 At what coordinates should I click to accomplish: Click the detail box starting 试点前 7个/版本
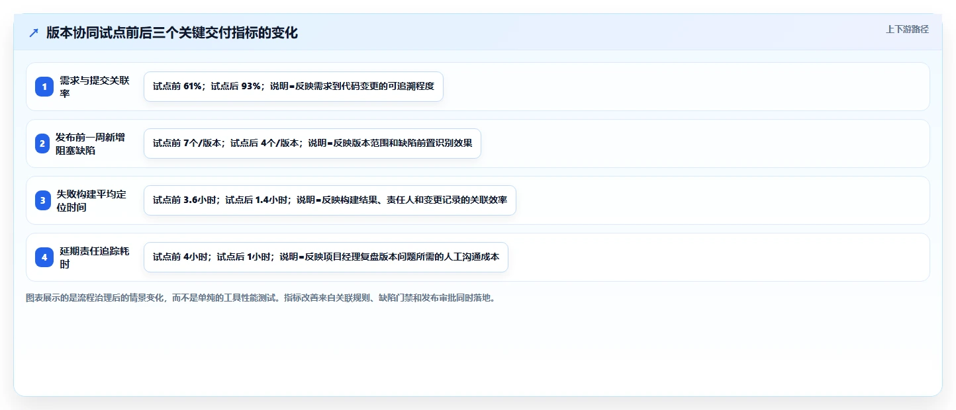pyautogui.click(x=312, y=143)
